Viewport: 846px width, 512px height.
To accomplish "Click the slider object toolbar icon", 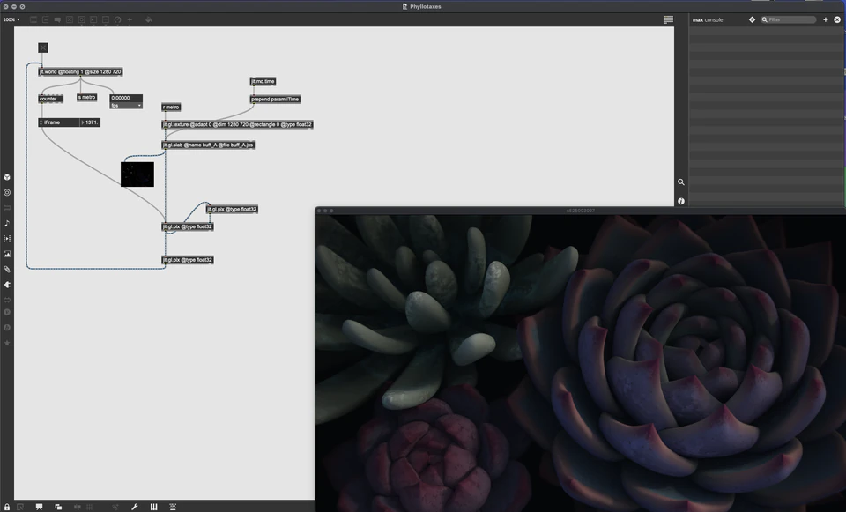I will pos(106,19).
